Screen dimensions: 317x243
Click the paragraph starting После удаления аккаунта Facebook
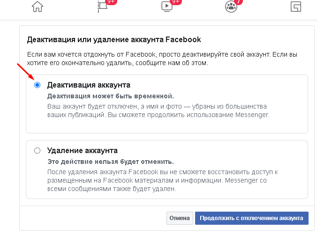[x=163, y=180]
